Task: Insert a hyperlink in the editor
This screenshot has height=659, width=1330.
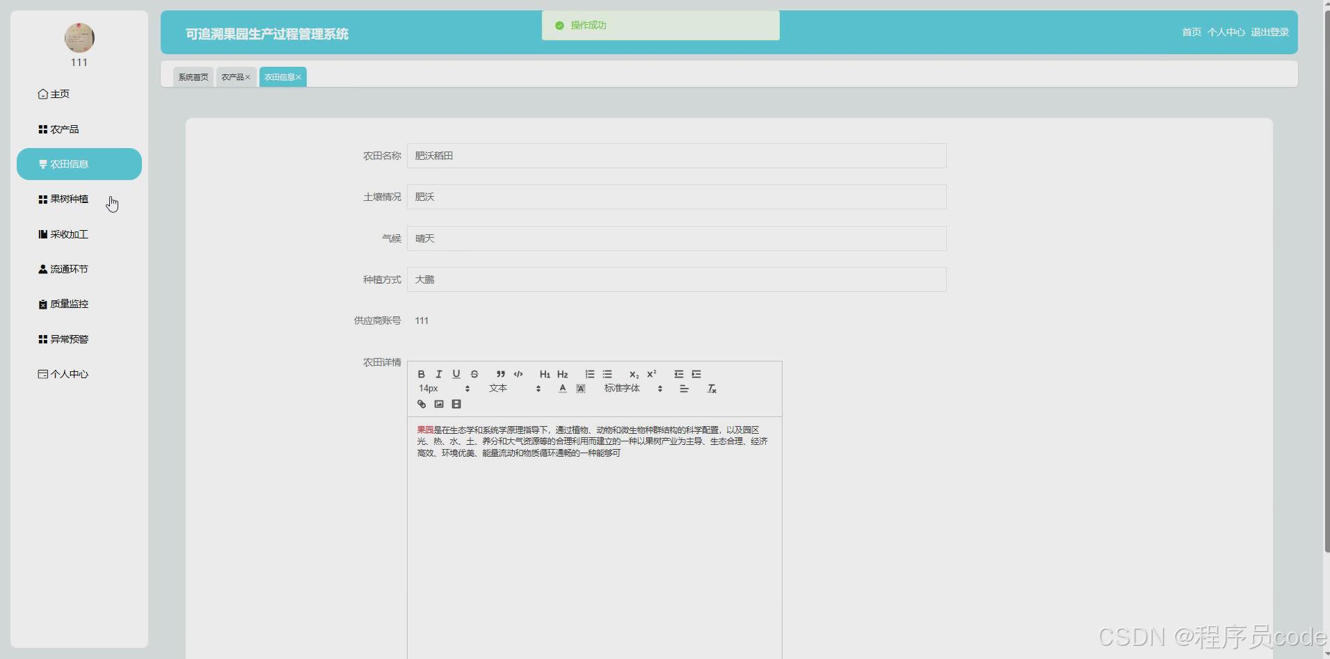Action: click(421, 404)
